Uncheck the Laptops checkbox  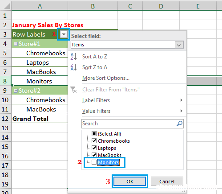[94, 148]
